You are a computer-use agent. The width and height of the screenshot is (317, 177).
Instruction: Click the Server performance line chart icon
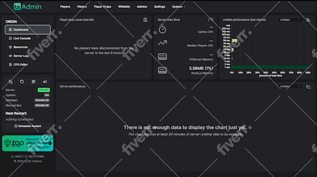click(x=309, y=86)
